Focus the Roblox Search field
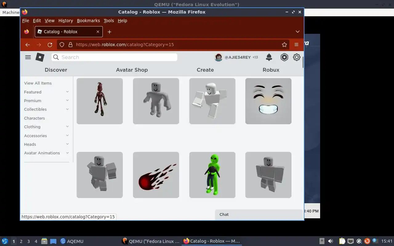This screenshot has height=246, width=394. coord(114,57)
